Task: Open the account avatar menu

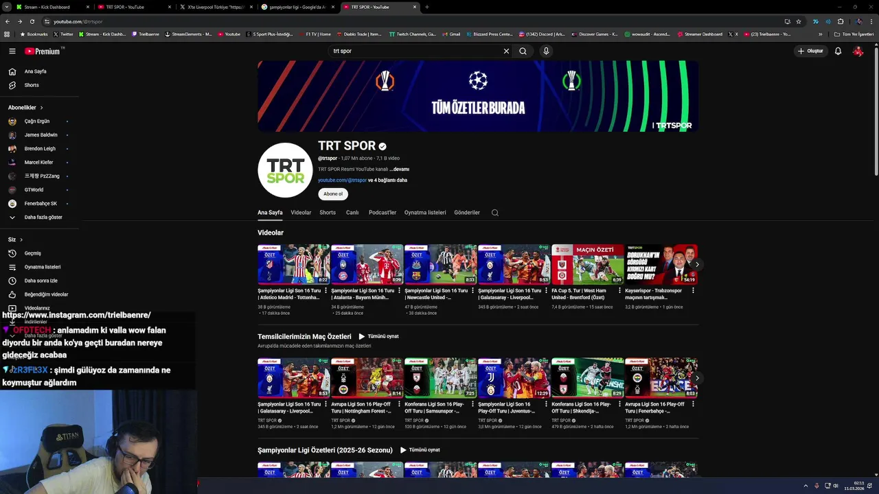Action: [858, 51]
